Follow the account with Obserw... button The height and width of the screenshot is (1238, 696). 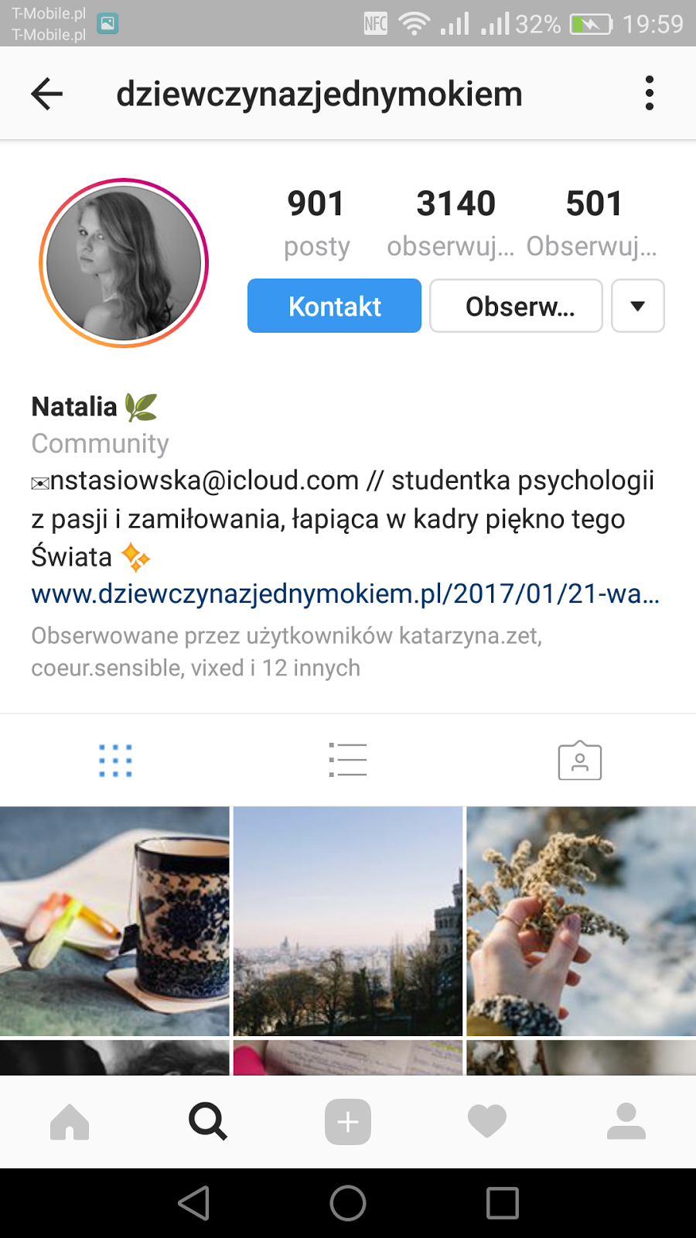point(516,306)
